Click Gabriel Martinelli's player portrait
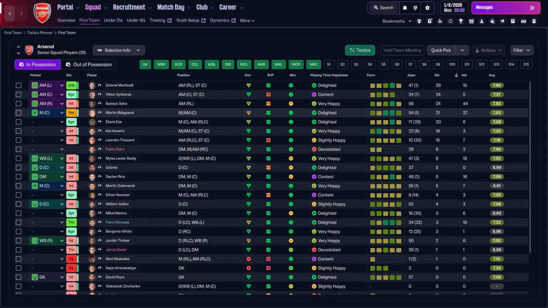This screenshot has height=308, width=548. pyautogui.click(x=92, y=85)
